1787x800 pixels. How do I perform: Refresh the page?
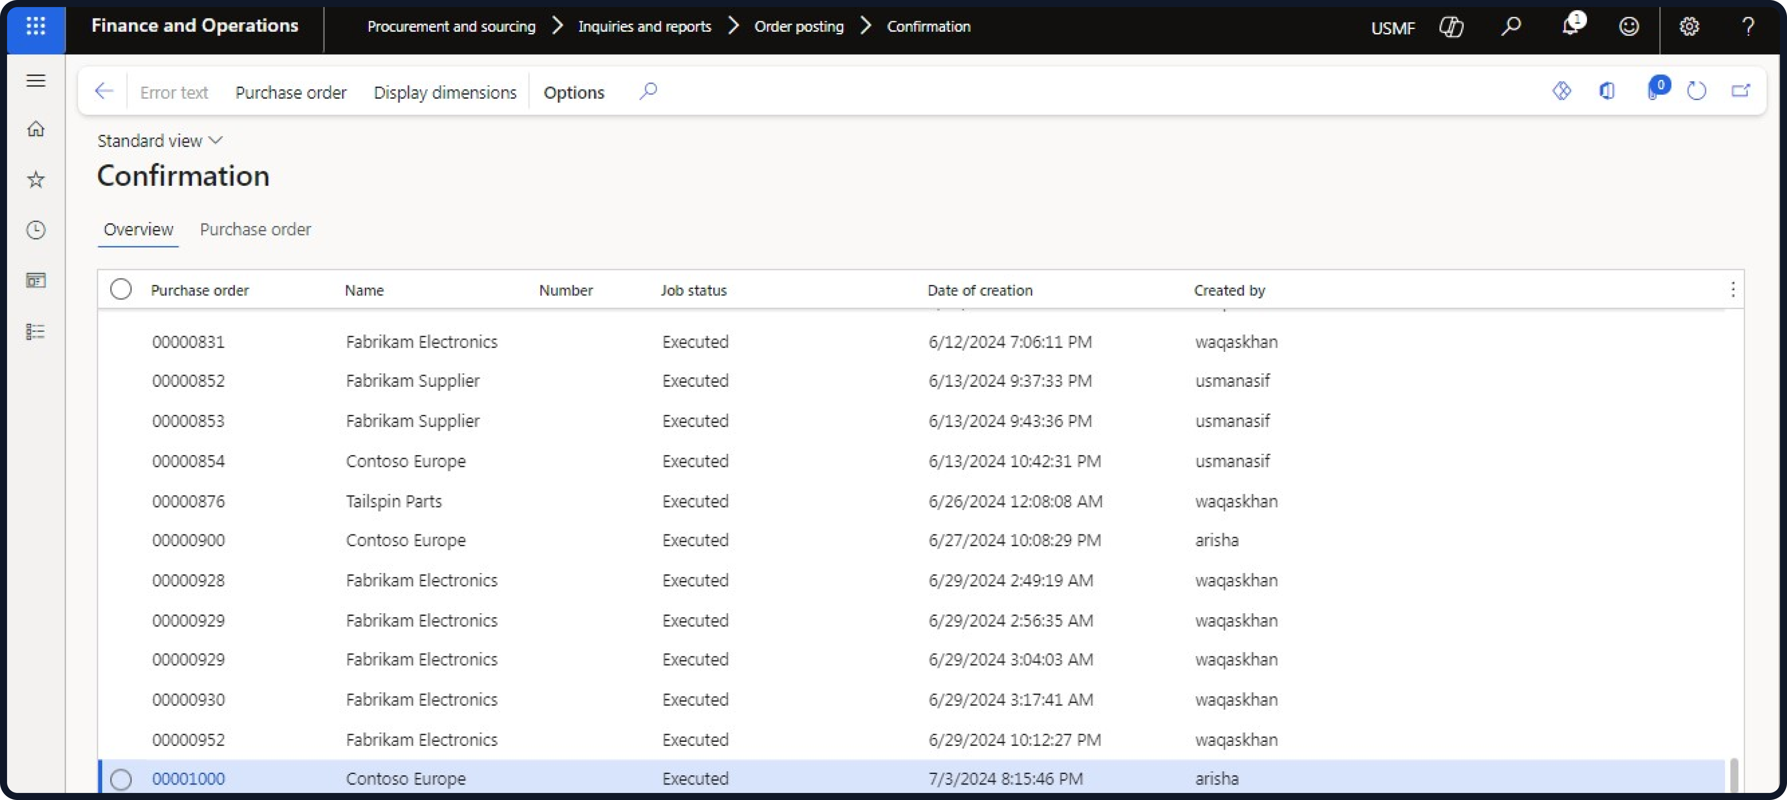[1696, 91]
